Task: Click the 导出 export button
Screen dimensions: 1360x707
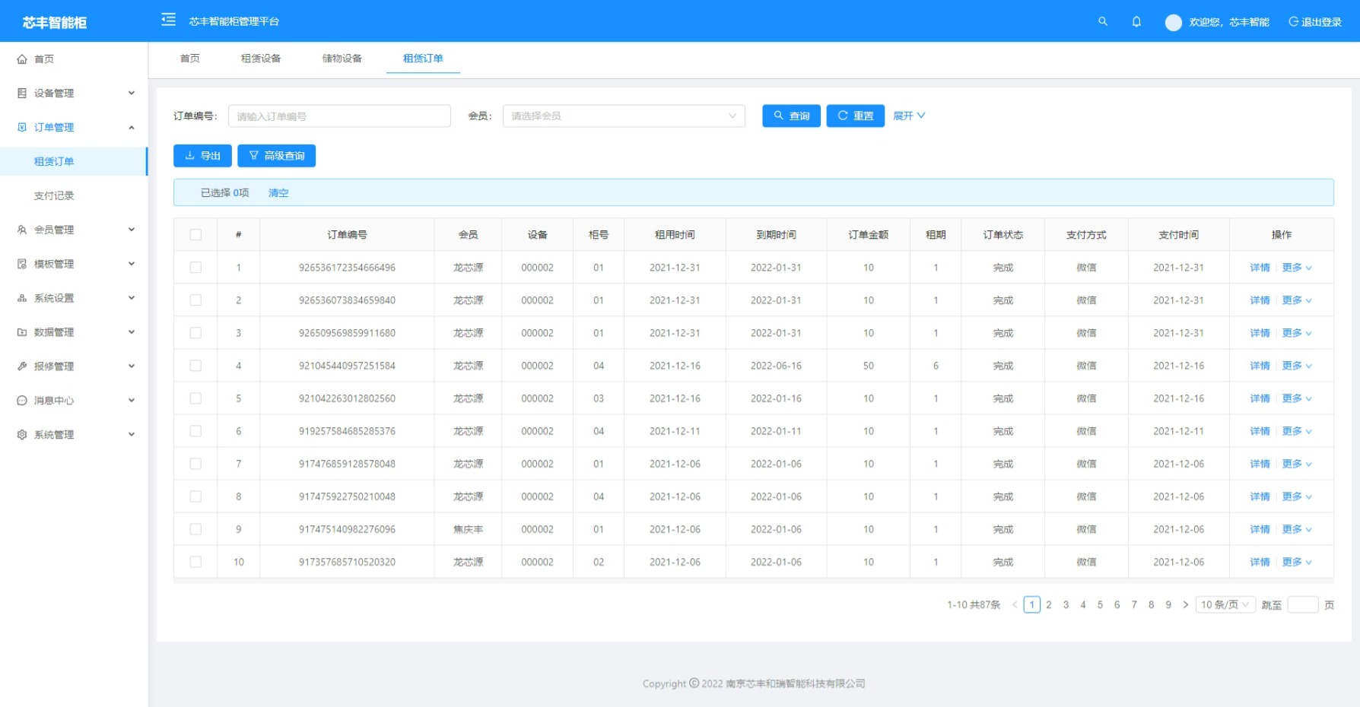Action: (202, 156)
